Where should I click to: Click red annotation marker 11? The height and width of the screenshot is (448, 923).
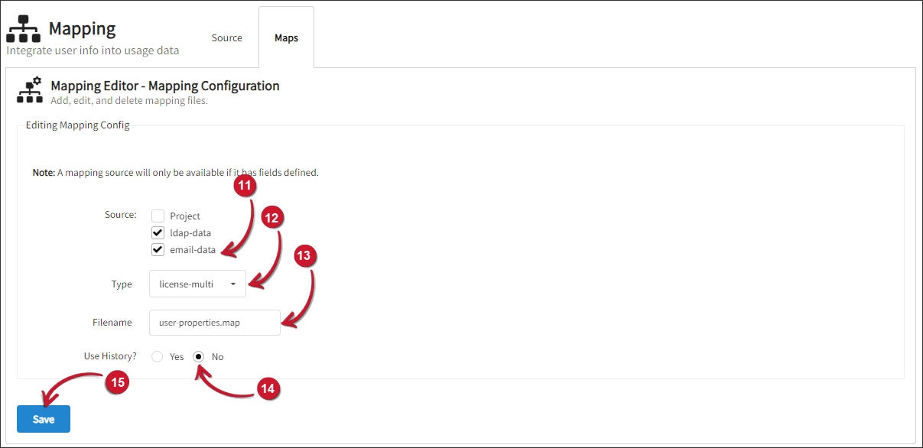coord(244,185)
